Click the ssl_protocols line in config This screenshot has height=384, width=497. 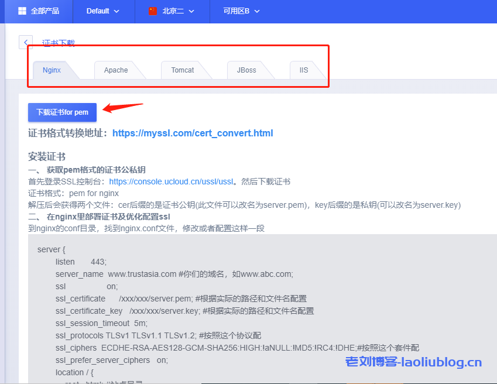[158, 335]
